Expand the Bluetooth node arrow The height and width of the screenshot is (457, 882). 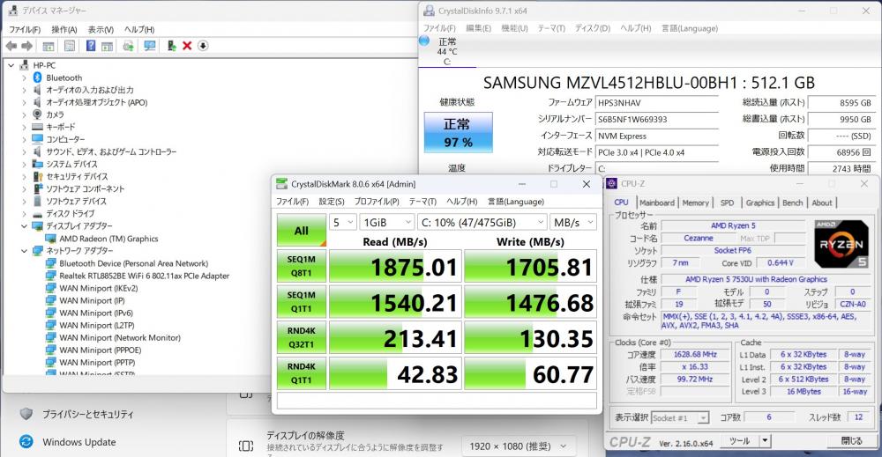point(24,77)
